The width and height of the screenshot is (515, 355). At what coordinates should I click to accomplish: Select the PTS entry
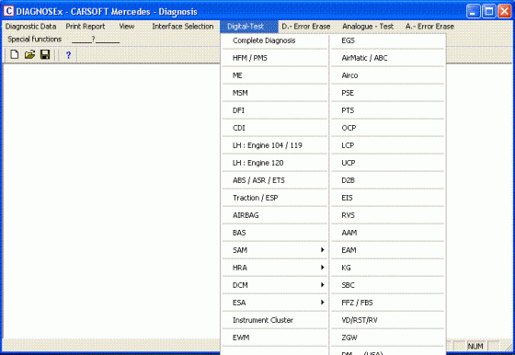(x=387, y=110)
